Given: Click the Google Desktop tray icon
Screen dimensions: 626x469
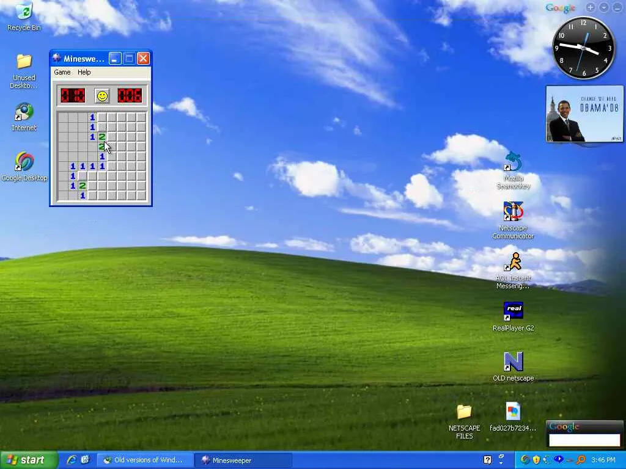Looking at the screenshot, I should point(525,460).
